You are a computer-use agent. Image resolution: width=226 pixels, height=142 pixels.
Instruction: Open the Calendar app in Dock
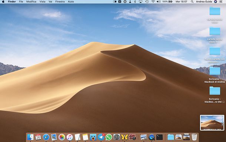38,137
